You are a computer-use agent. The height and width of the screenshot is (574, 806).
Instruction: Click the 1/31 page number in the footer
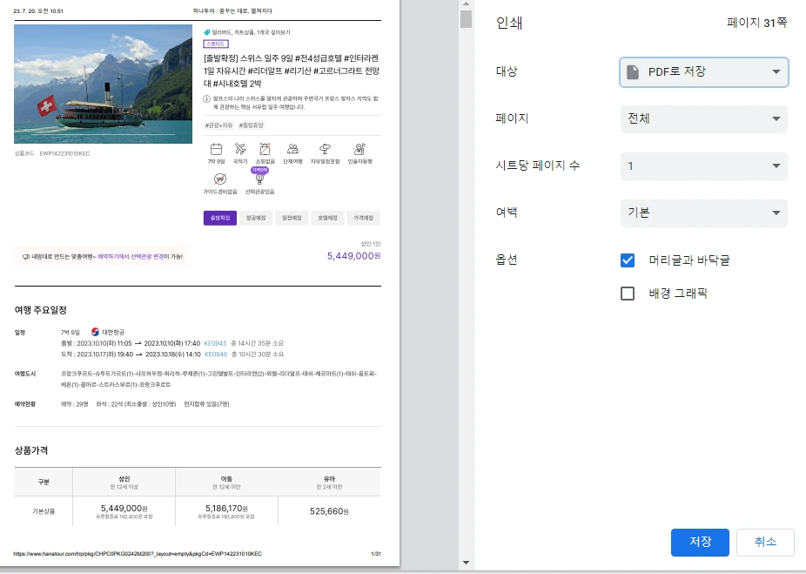(376, 554)
